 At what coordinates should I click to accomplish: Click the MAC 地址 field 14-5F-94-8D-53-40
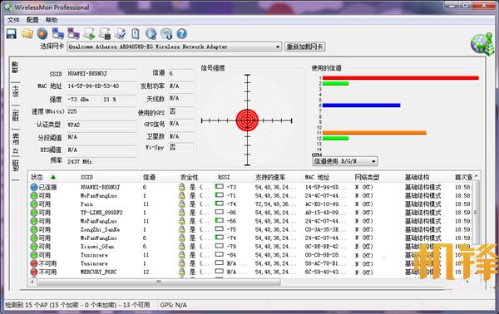coord(101,86)
